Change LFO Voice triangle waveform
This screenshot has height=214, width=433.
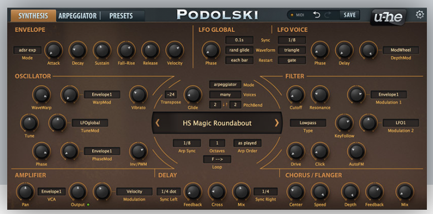[x=292, y=50]
